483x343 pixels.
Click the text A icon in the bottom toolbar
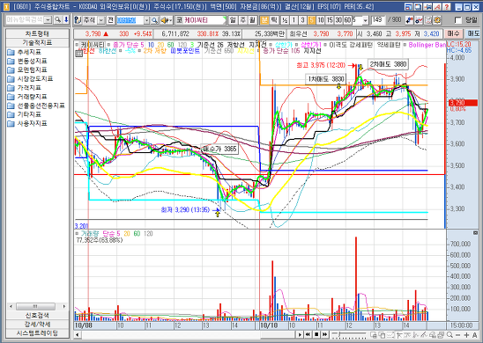(475, 335)
